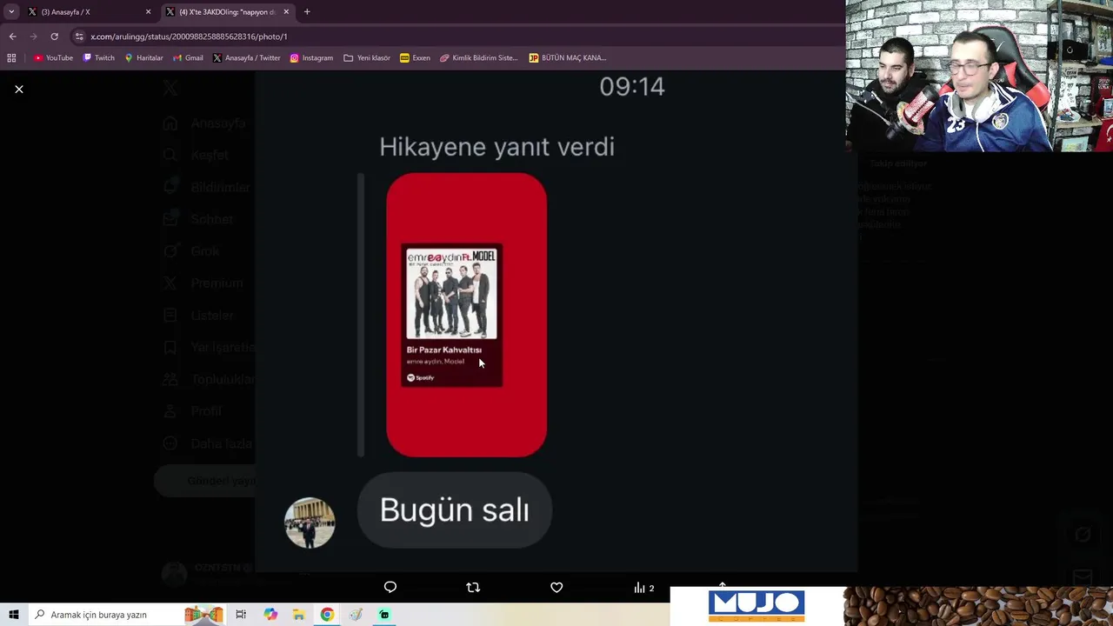This screenshot has width=1113, height=626.
Task: Click the 09:14 timestamp
Action: (632, 86)
